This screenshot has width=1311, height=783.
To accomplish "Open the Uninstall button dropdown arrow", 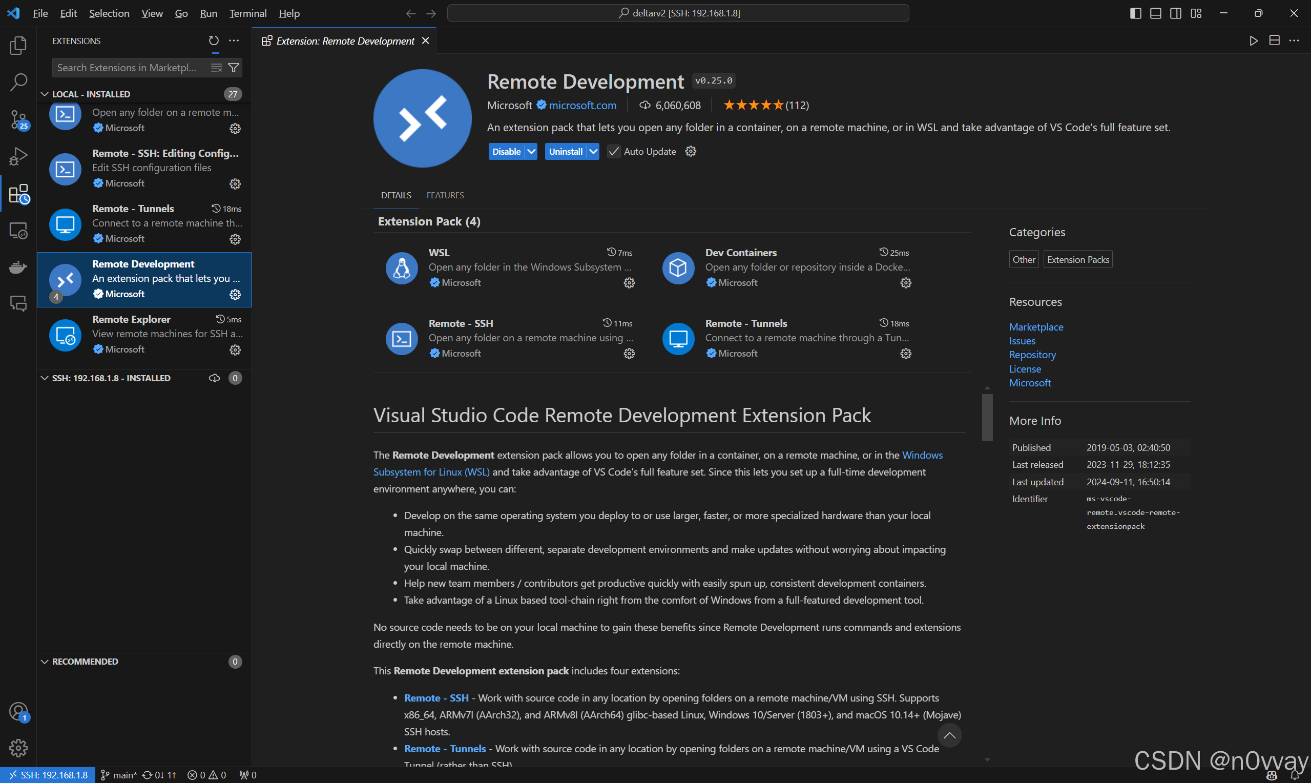I will click(x=593, y=152).
